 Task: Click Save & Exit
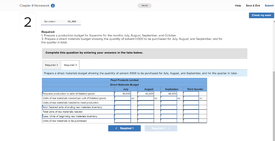pyautogui.click(x=253, y=6)
